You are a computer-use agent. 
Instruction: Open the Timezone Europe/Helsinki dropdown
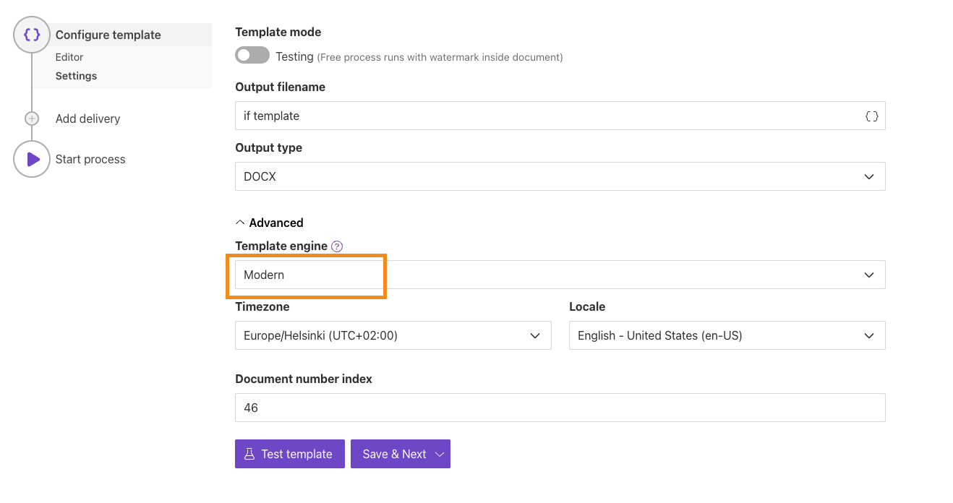(x=393, y=335)
